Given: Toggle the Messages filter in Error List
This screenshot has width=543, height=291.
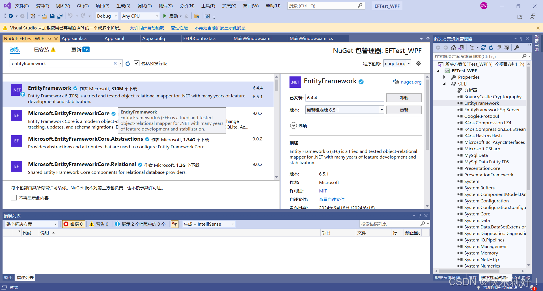Looking at the screenshot, I should 140,224.
